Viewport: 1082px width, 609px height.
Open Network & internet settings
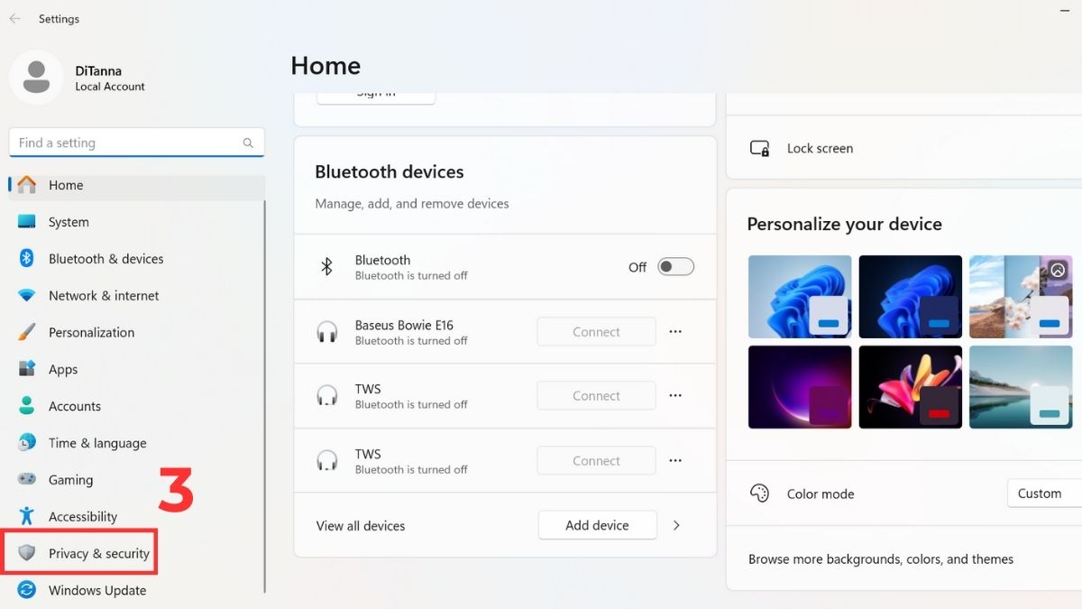point(136,296)
